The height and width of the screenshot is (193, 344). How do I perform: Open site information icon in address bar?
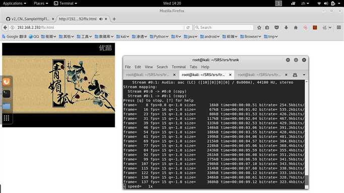[13, 27]
